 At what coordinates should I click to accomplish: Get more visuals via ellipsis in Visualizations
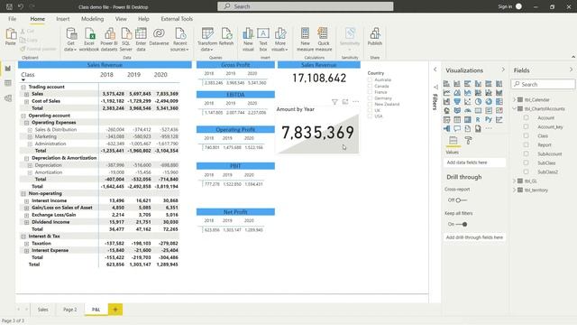point(489,128)
